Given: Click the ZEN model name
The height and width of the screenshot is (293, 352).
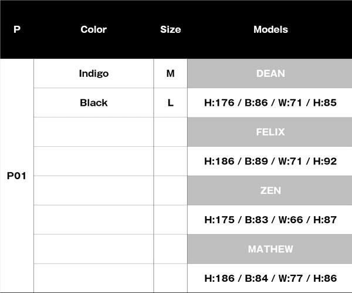Looking at the screenshot, I should [x=270, y=190].
